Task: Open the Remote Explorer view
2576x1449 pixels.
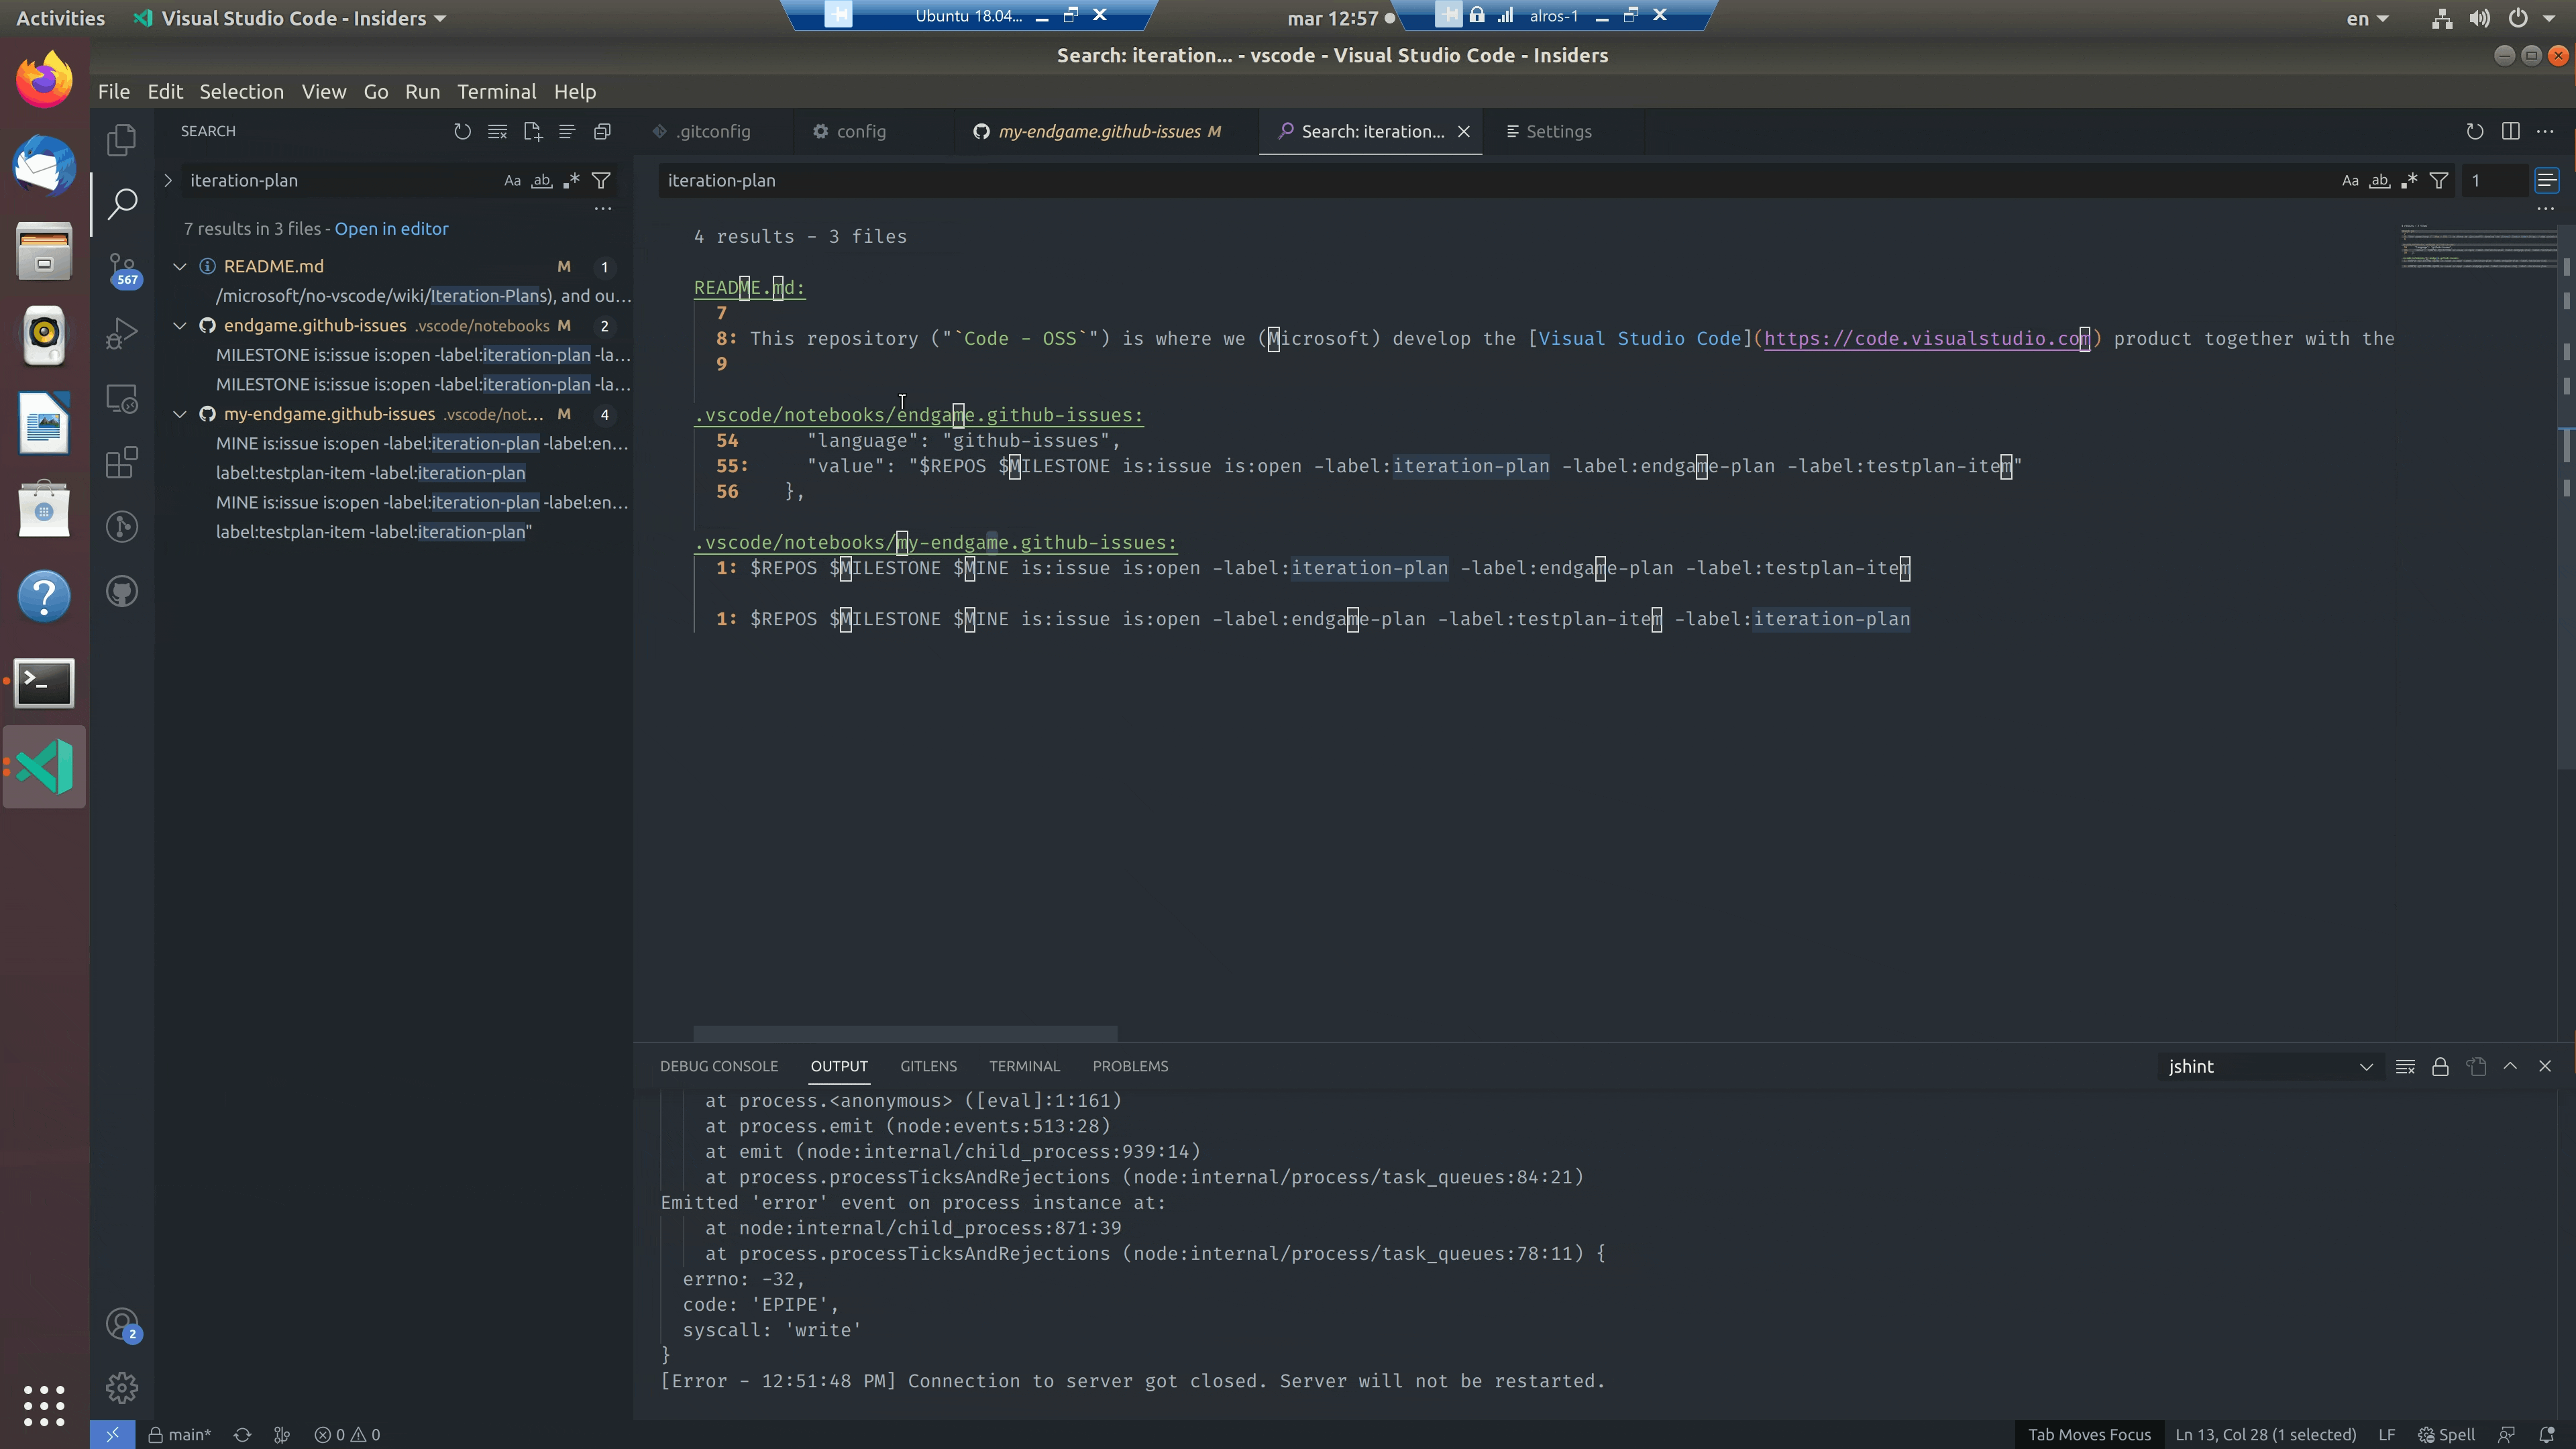Action: click(122, 398)
